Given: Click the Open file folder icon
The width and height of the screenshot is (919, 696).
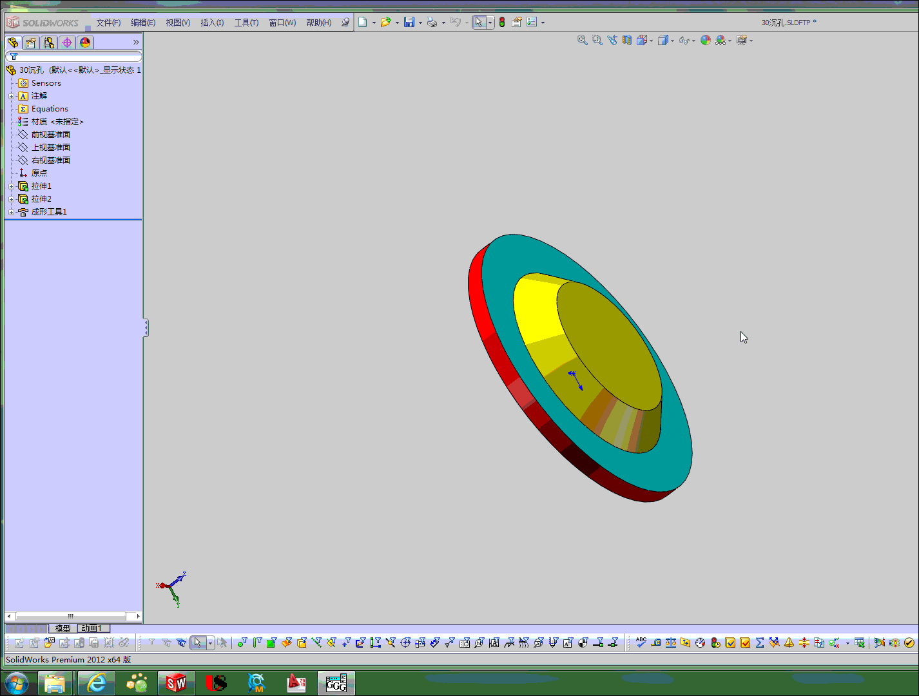Looking at the screenshot, I should pos(386,23).
